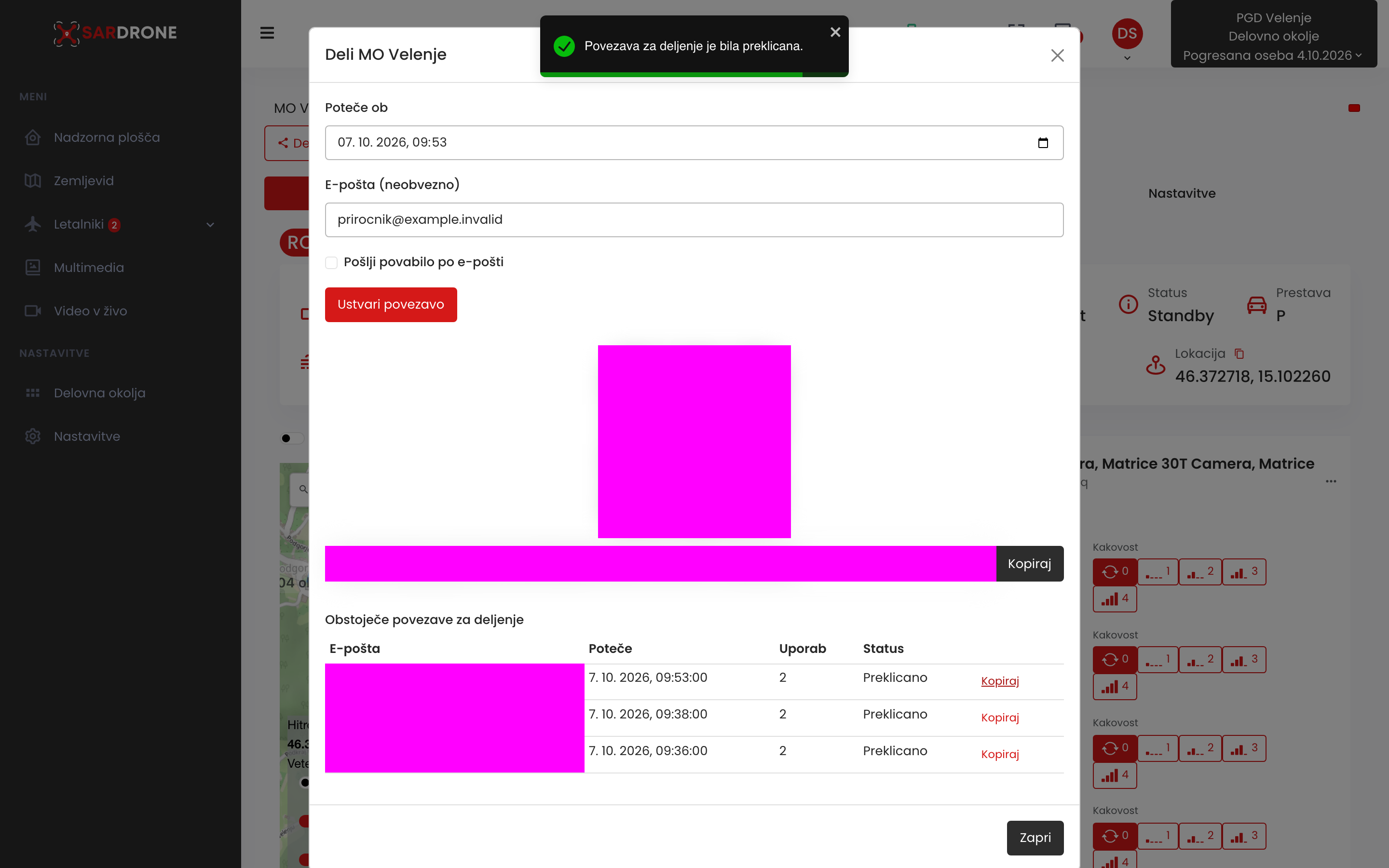Click the dark Kopiraj button beside link

pyautogui.click(x=1030, y=564)
